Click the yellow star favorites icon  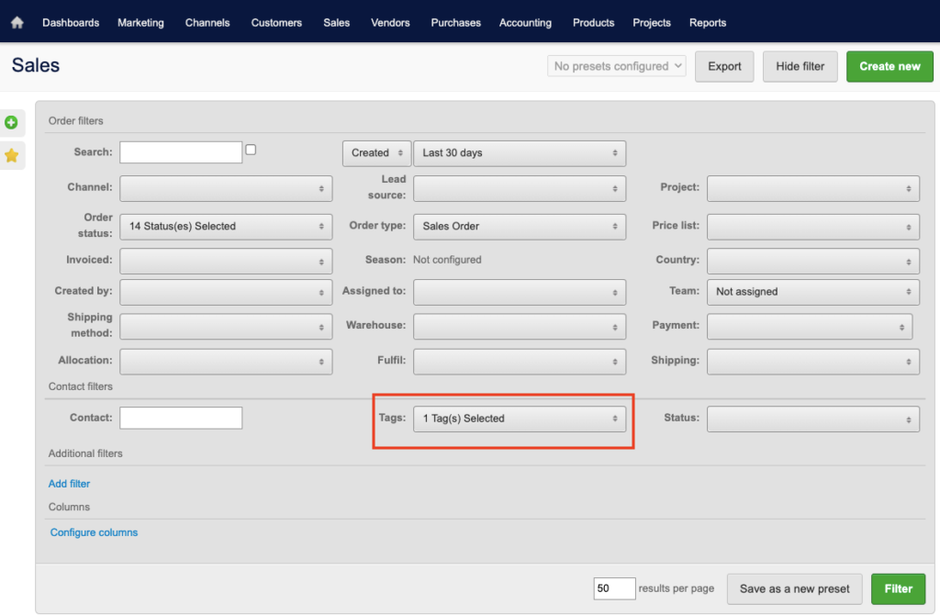pos(12,156)
